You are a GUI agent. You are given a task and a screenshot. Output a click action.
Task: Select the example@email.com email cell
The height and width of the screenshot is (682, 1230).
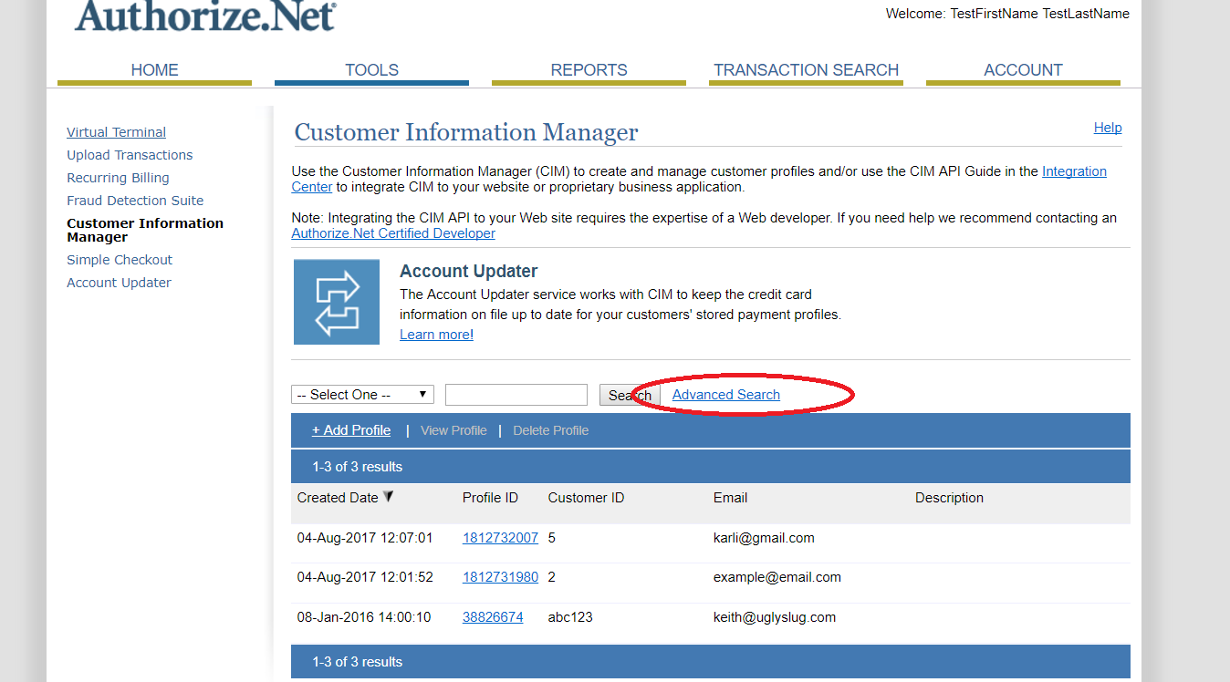pos(777,577)
